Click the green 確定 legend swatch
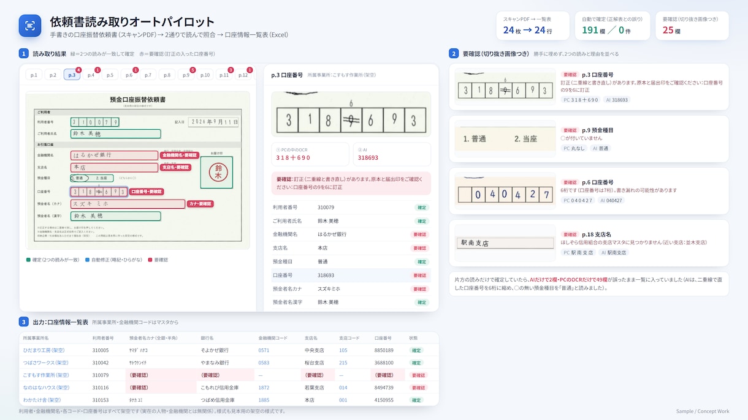The image size is (748, 420). [28, 260]
